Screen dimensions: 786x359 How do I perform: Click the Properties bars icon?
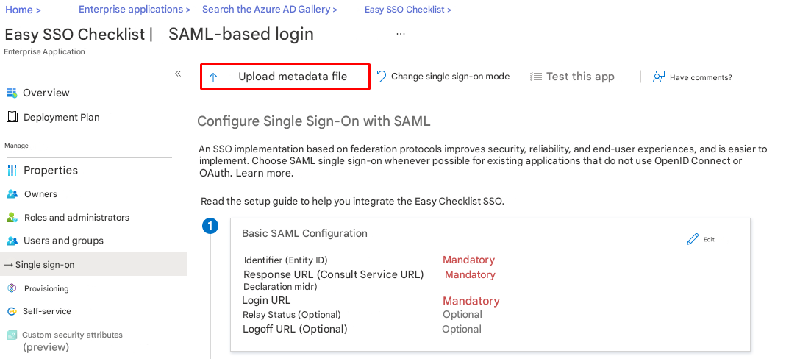12,171
